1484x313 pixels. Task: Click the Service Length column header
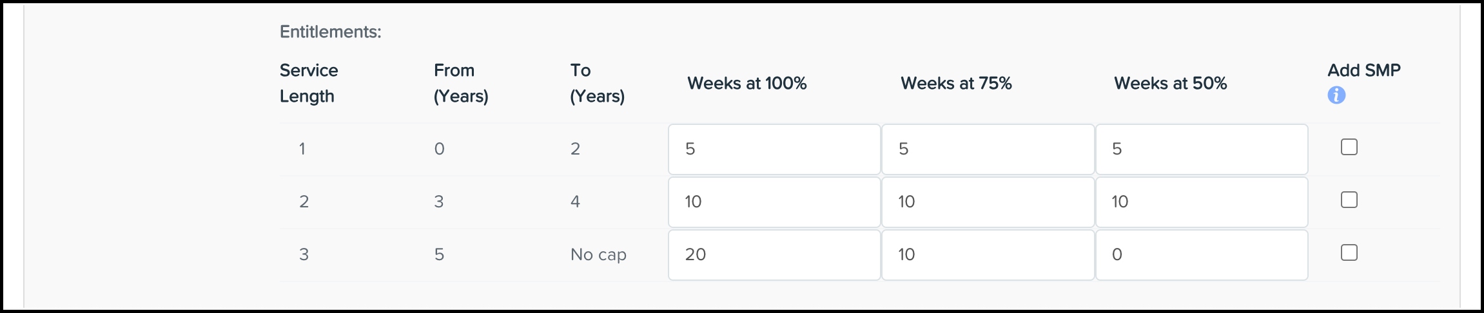(x=309, y=83)
